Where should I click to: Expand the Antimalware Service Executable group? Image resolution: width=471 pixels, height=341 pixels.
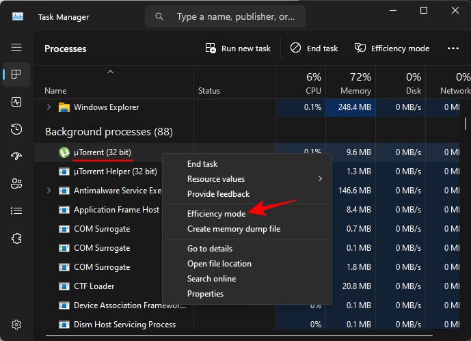(49, 191)
